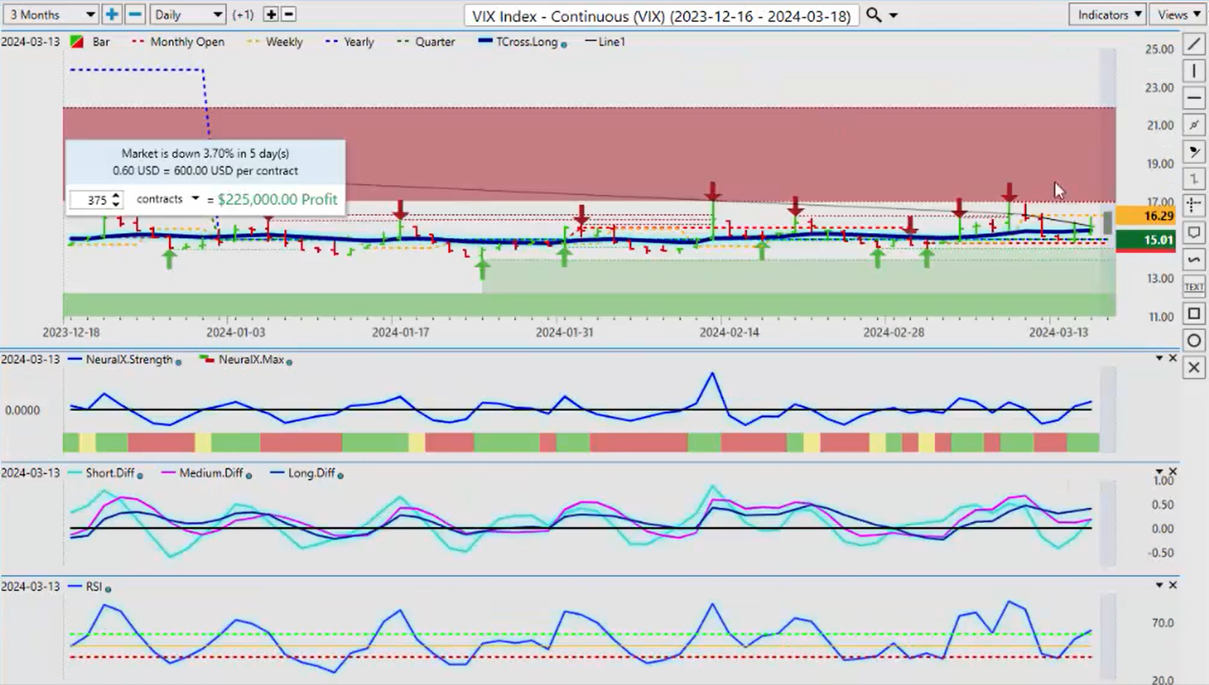Screen dimensions: 1209x685
Task: Increase the contracts count stepper
Action: 116,195
